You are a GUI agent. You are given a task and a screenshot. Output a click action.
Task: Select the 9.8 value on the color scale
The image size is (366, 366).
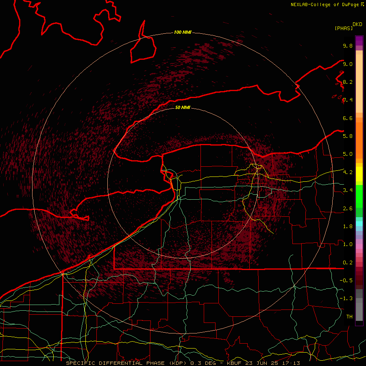tap(348, 46)
